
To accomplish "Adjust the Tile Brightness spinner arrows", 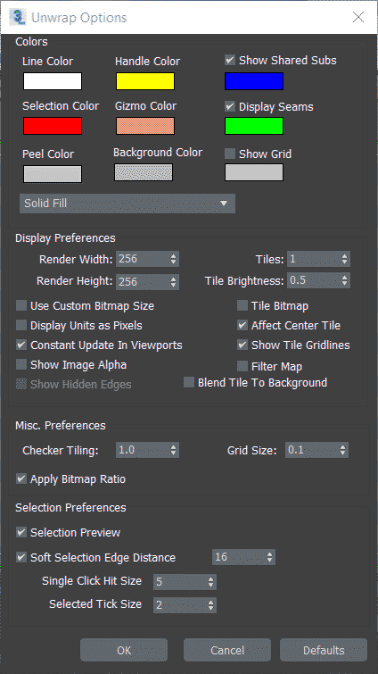I will point(344,280).
